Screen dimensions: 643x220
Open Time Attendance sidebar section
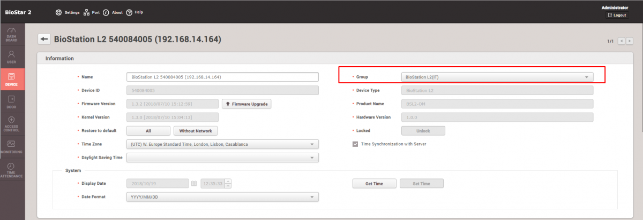click(x=11, y=170)
